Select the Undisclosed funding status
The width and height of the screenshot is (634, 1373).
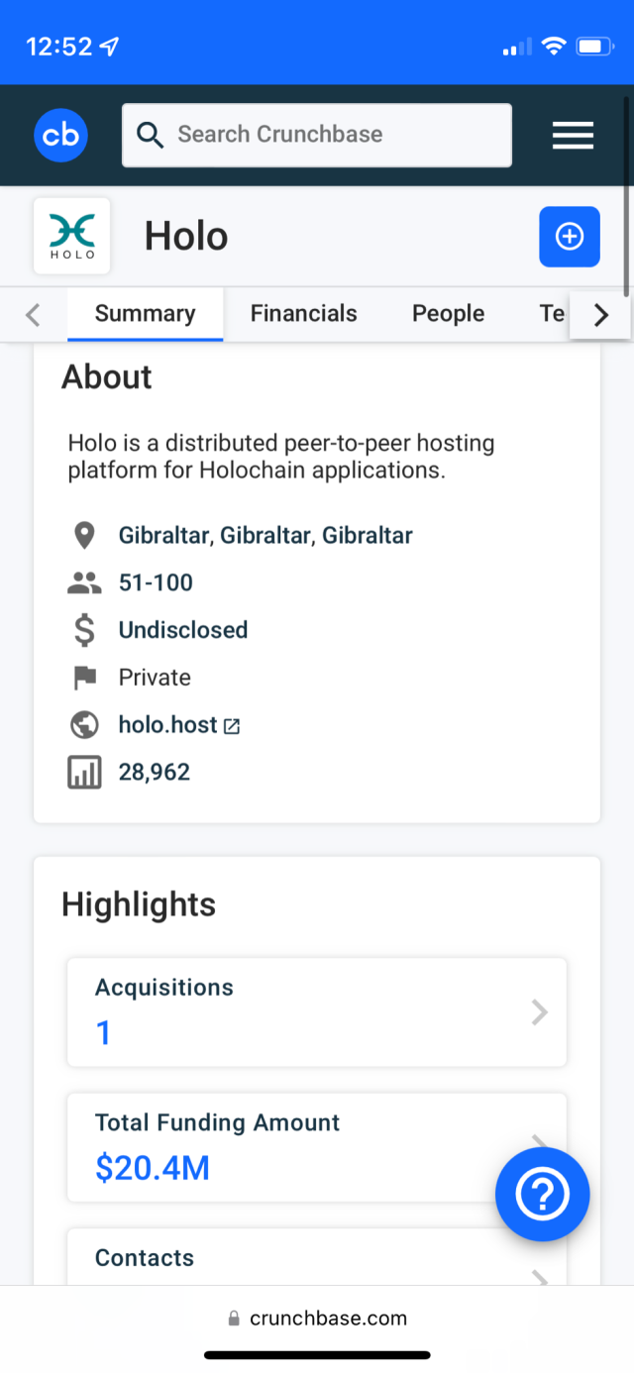(183, 630)
